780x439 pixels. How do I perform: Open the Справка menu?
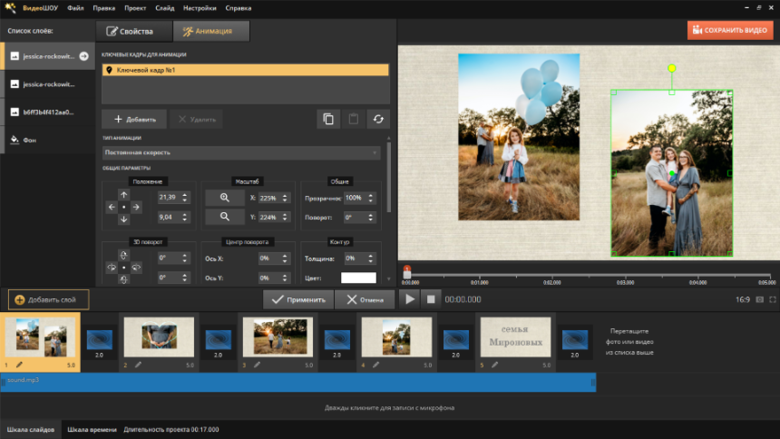(239, 8)
